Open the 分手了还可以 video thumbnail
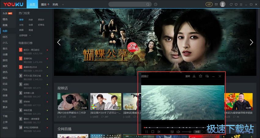 [x=106, y=101]
